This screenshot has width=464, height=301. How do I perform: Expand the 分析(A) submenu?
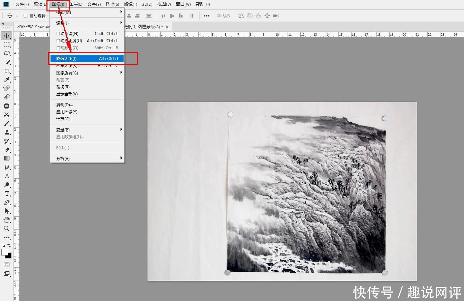coord(87,158)
